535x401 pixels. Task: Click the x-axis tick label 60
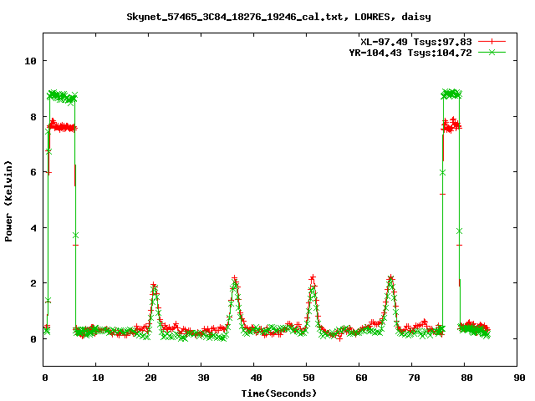[x=361, y=378]
